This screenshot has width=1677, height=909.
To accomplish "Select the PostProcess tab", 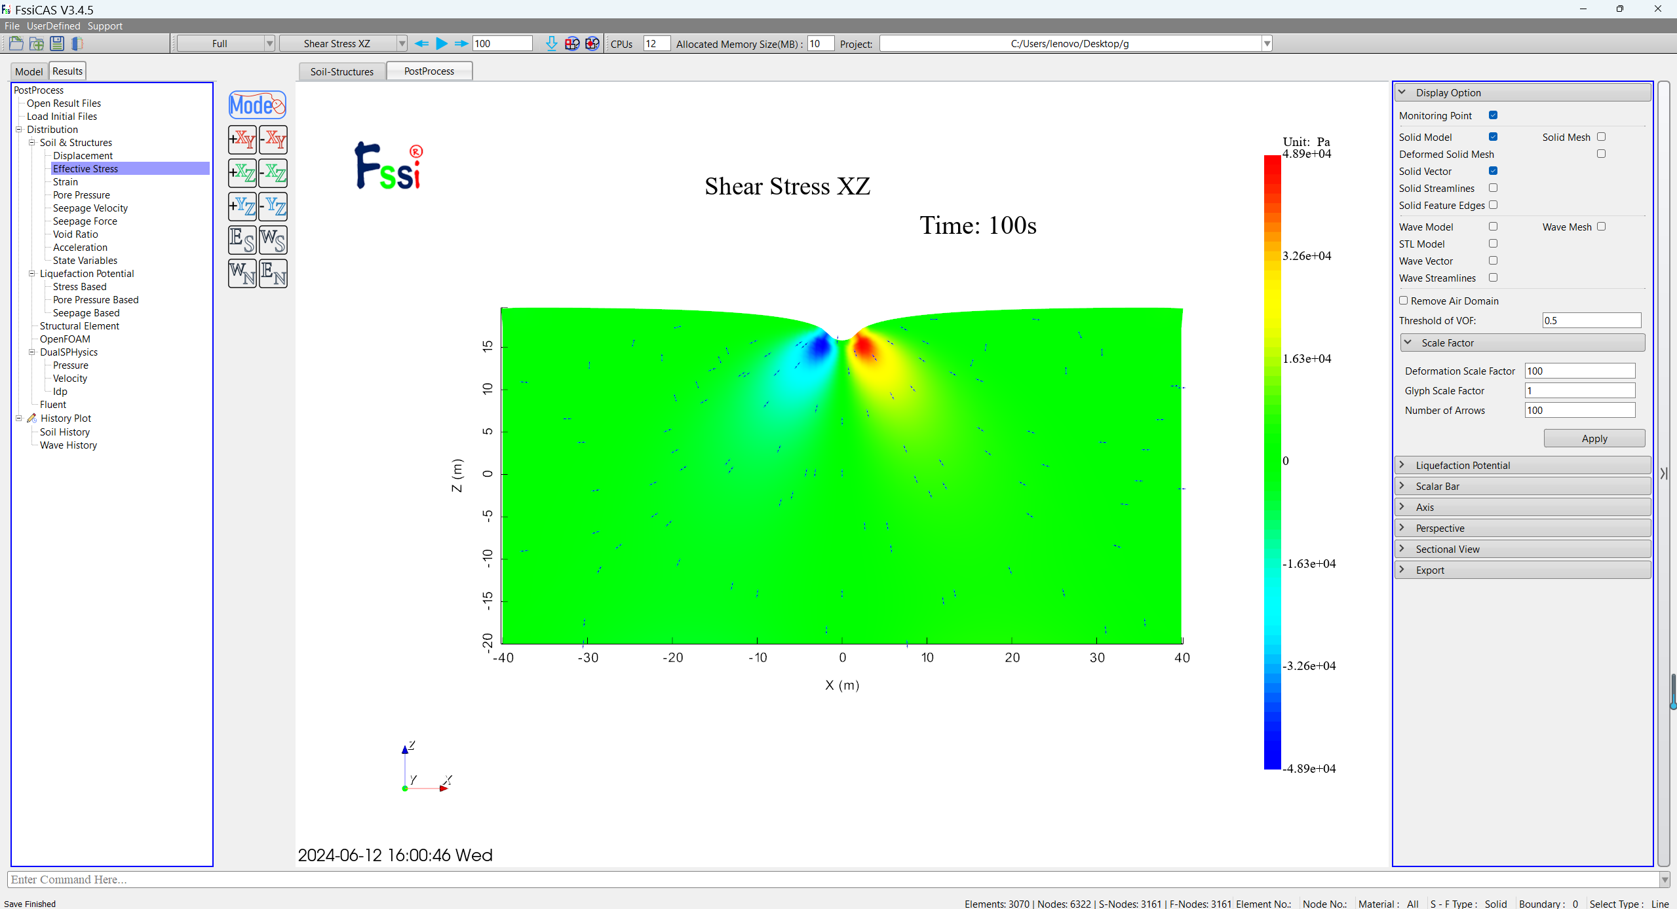I will 429,71.
